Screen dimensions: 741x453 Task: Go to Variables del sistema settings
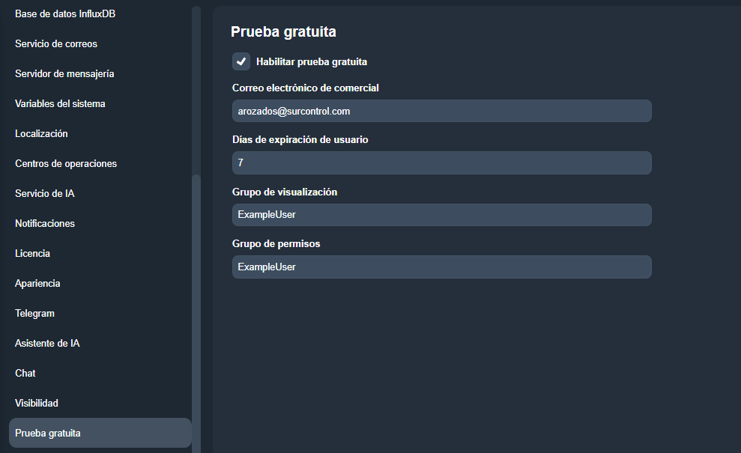[60, 103]
